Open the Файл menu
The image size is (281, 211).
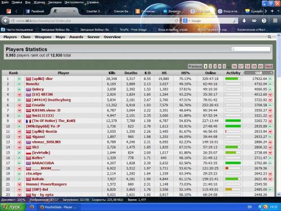pos(5,2)
